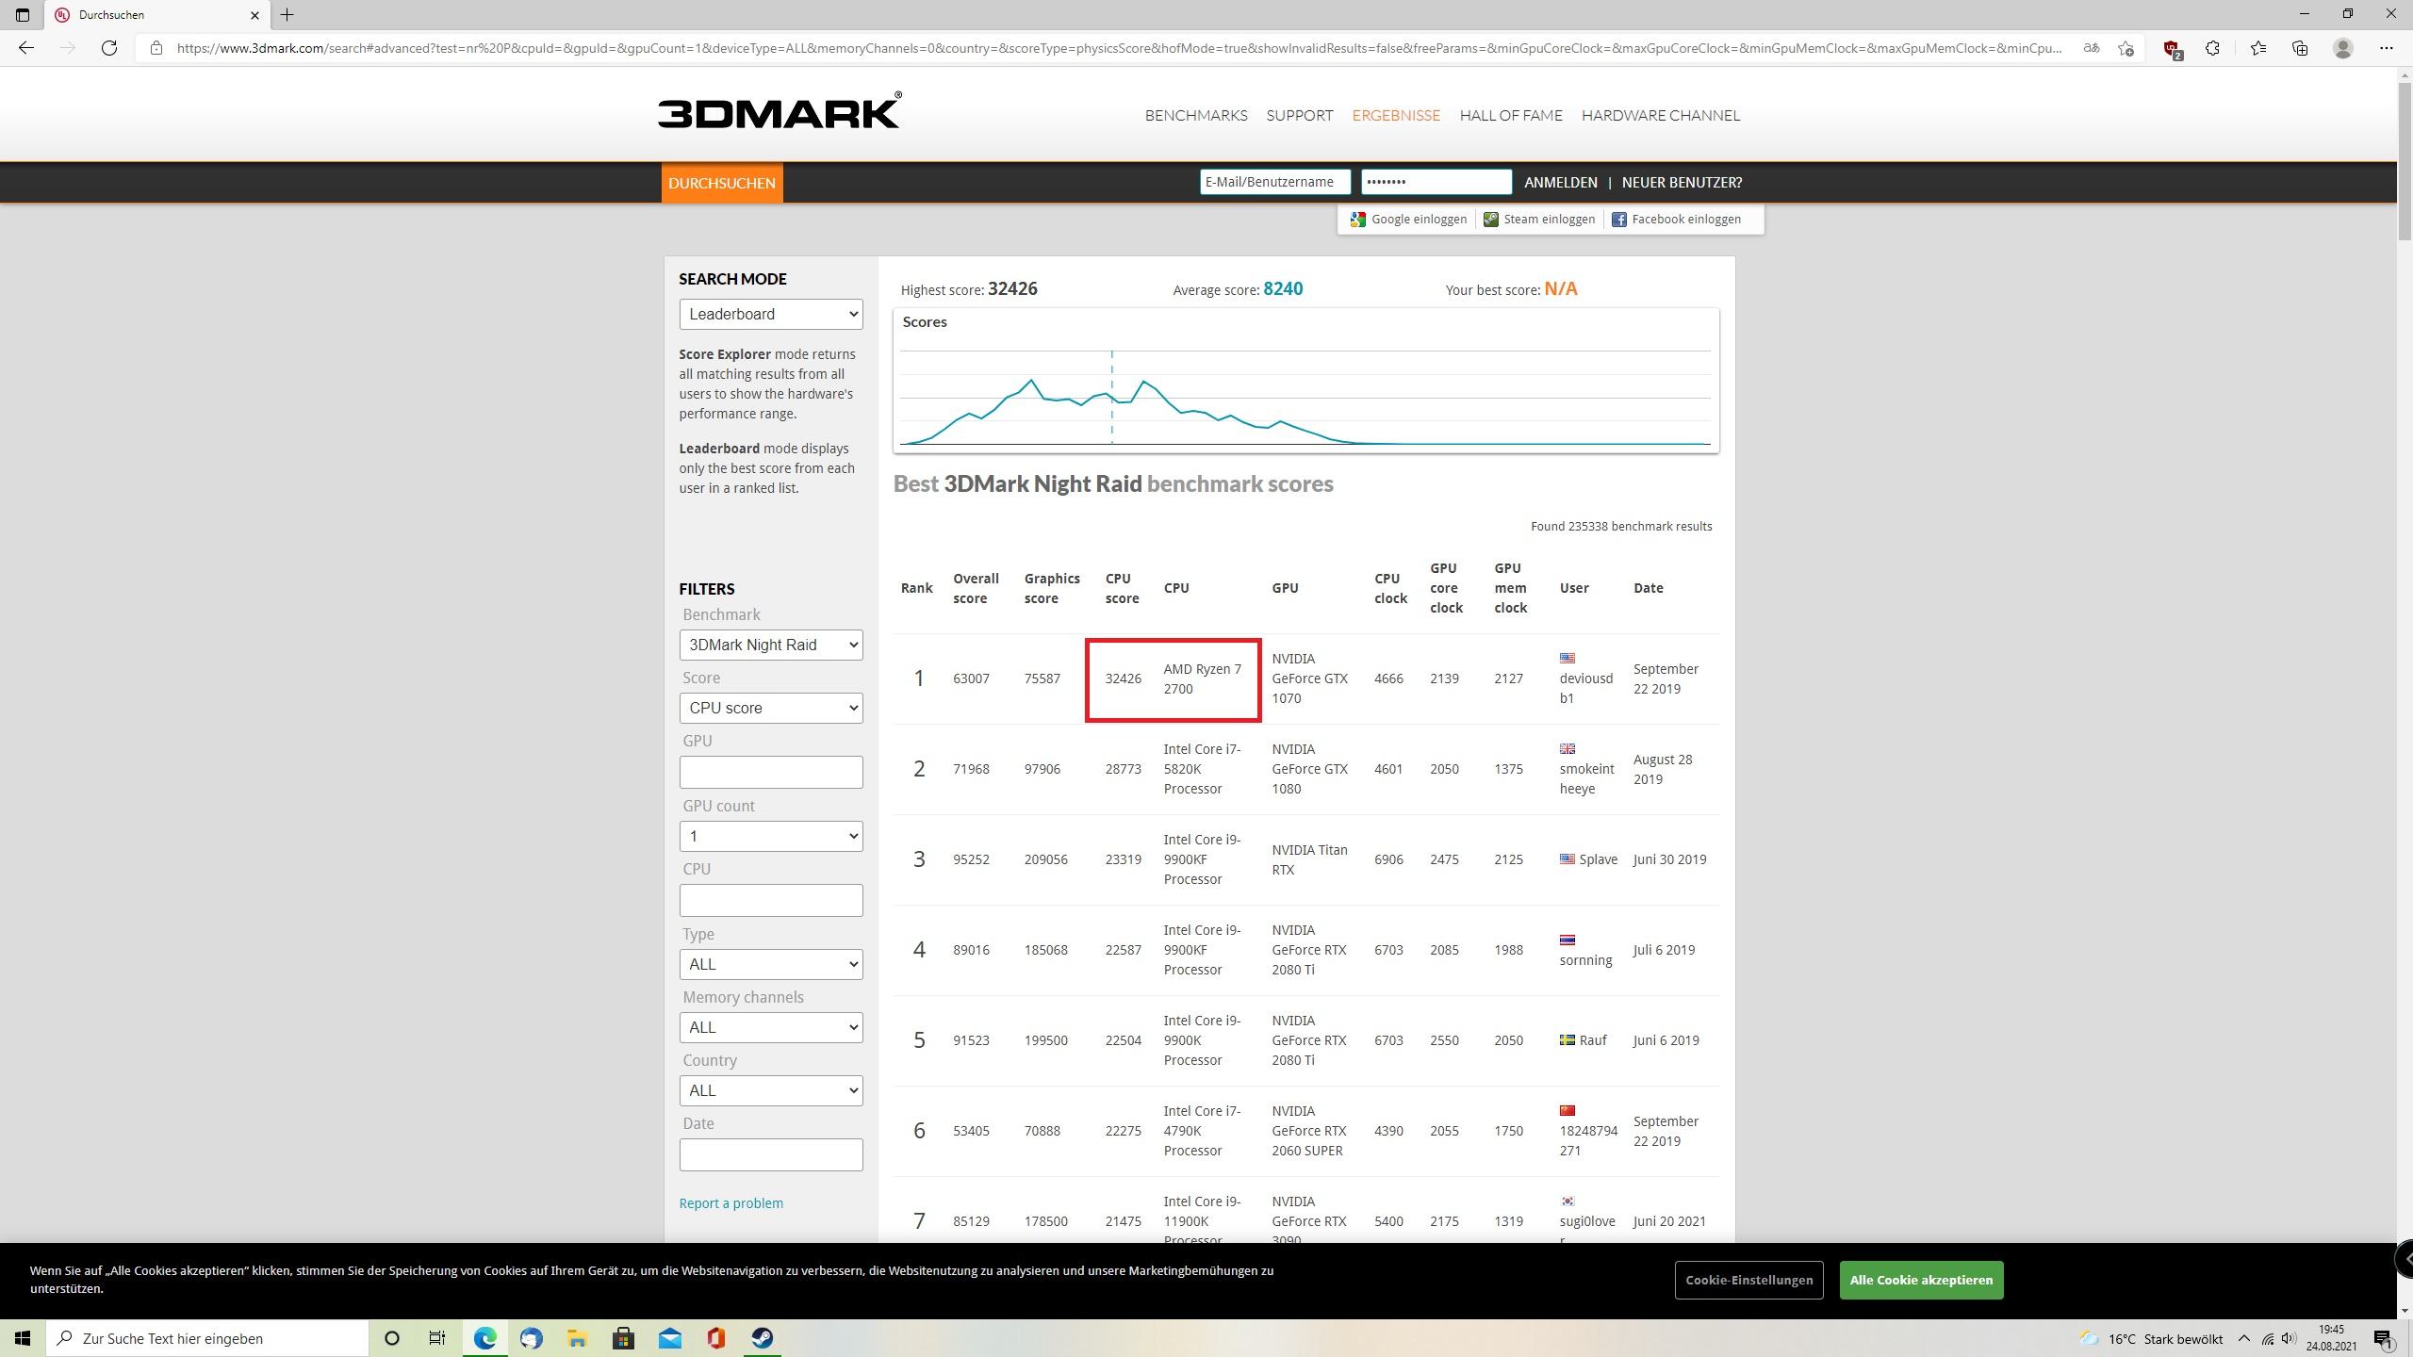Open the BENCHMARKS menu
This screenshot has width=2413, height=1357.
1196,115
